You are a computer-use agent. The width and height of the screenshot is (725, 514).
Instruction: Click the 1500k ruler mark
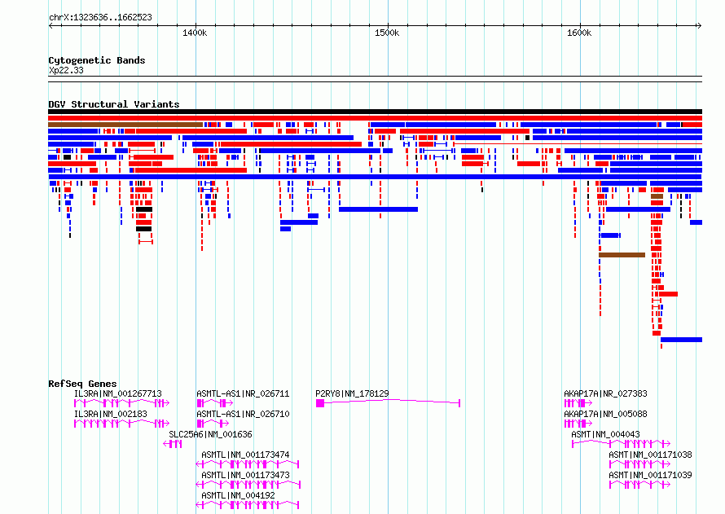(x=387, y=33)
